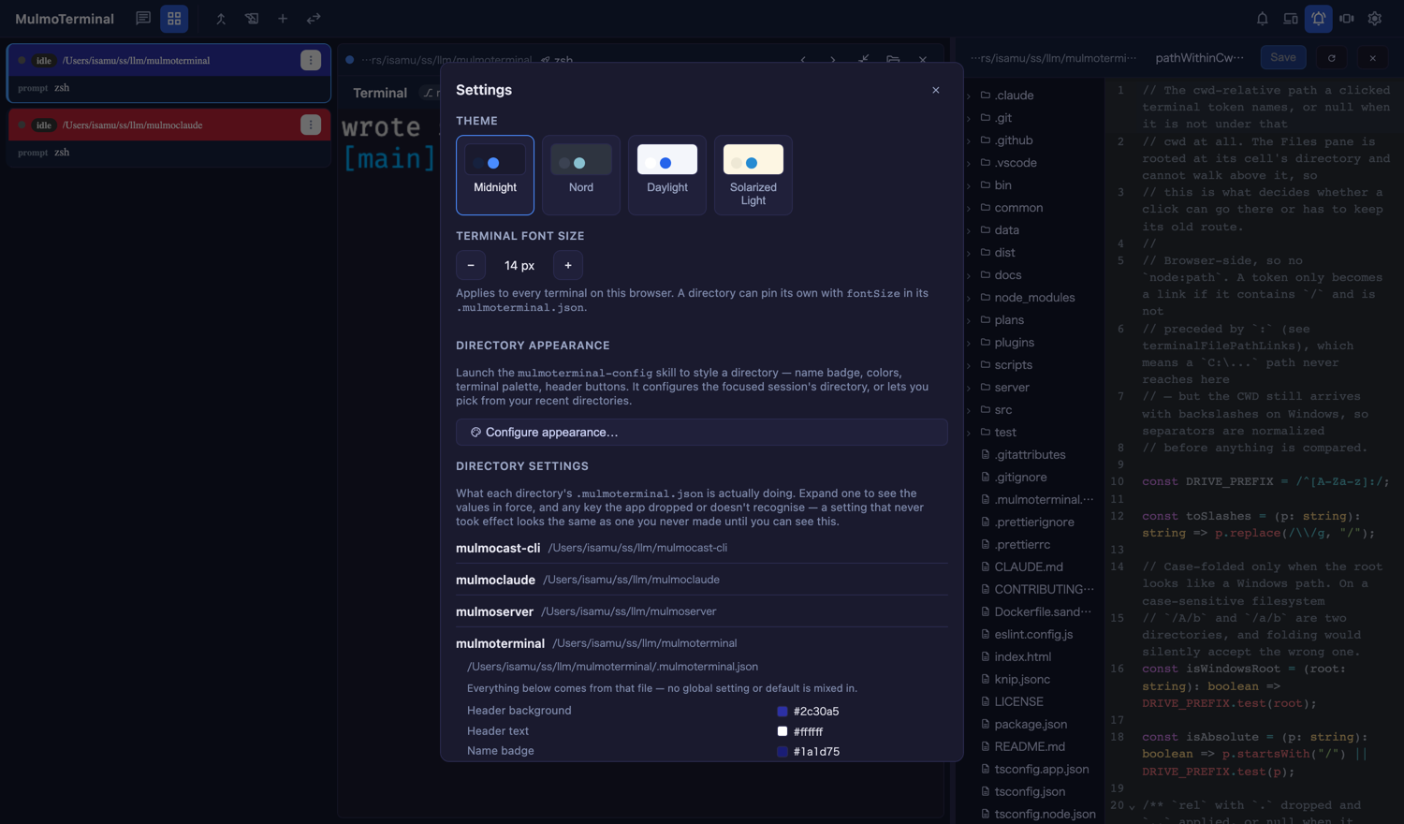Image resolution: width=1404 pixels, height=824 pixels.
Task: Click Configure appearance button
Action: tap(702, 432)
